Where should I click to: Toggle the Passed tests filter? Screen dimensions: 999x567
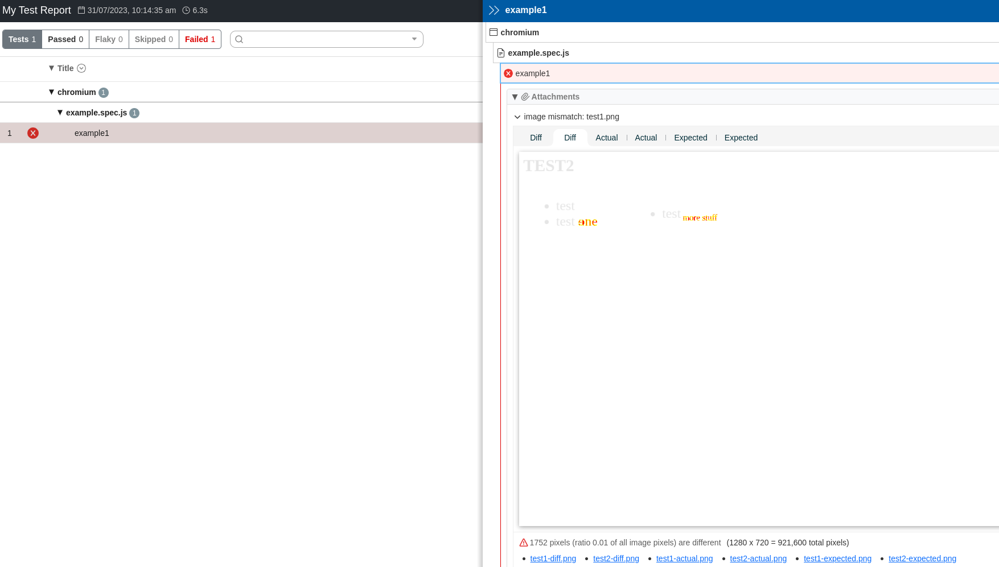65,39
